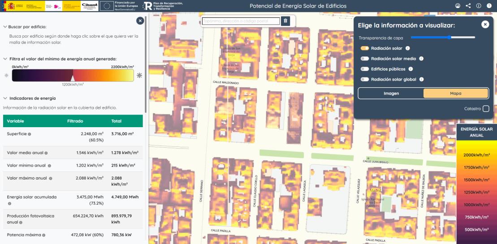Click info icon next to Radiación solar media
The height and width of the screenshot is (244, 497).
tap(421, 59)
